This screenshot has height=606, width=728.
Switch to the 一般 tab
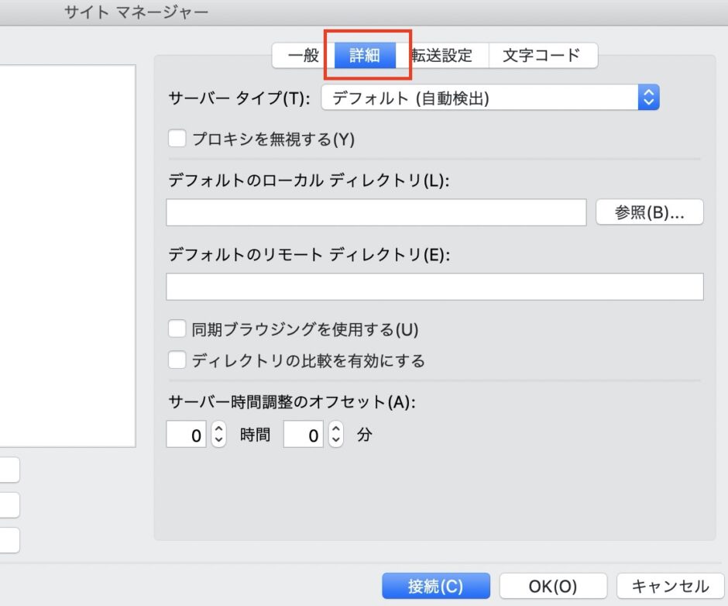[x=303, y=56]
